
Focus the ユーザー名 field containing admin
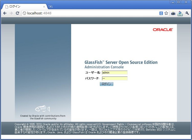point(115,73)
